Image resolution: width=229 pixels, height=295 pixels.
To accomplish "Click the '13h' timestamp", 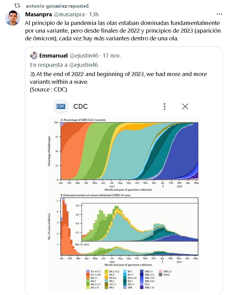I will 93,14.
